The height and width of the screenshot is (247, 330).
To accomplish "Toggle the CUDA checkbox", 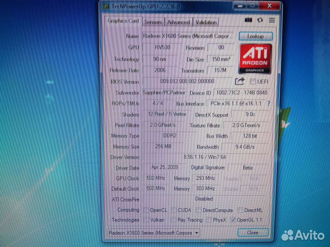I will tap(174, 210).
